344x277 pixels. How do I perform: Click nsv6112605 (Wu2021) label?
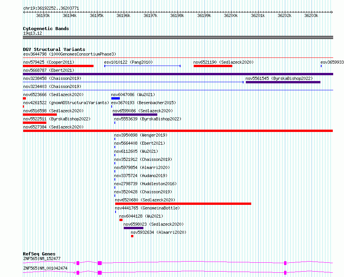click(136, 151)
